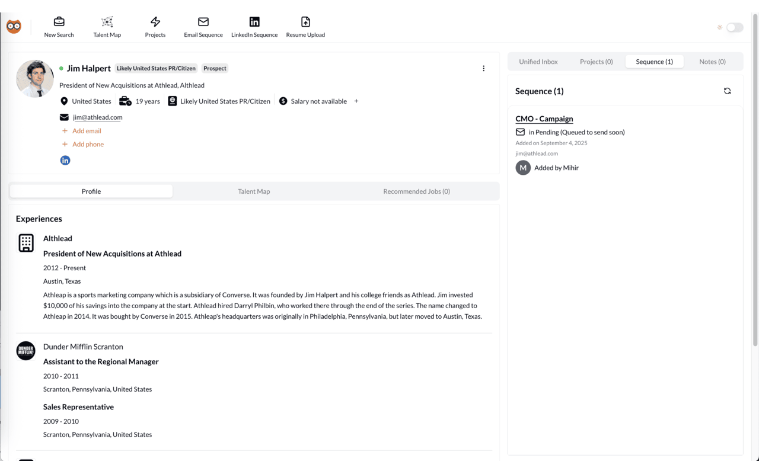Click the Dunder Mifflin logo
The height and width of the screenshot is (474, 759).
(26, 351)
